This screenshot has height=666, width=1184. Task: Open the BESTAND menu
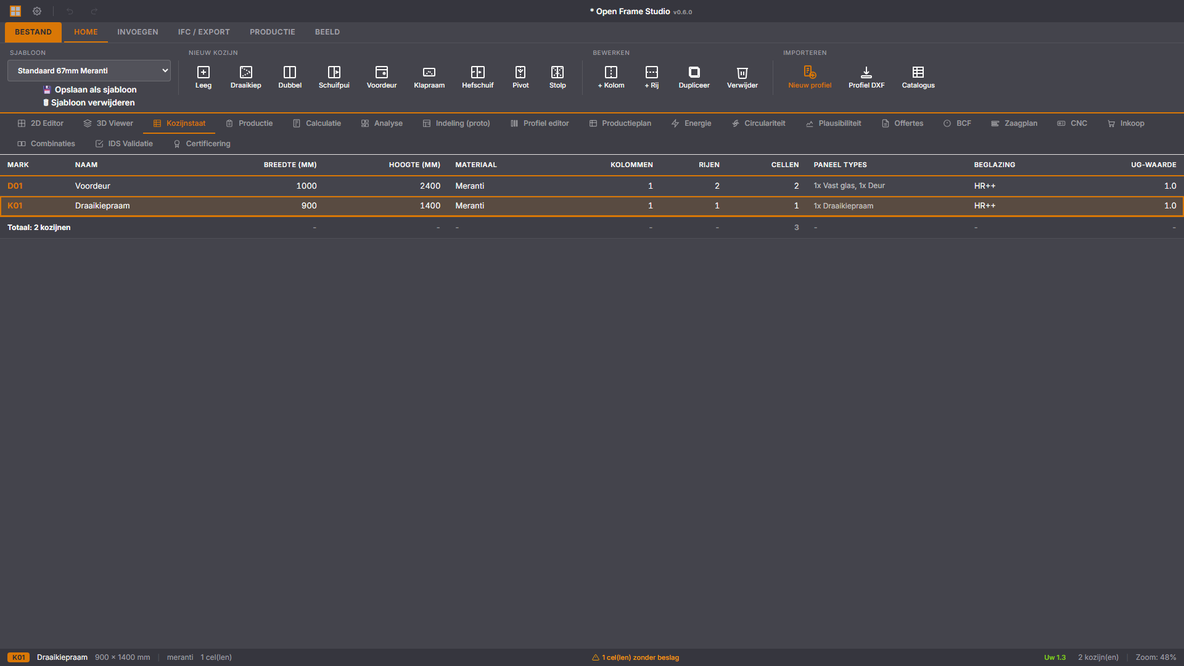(x=33, y=32)
